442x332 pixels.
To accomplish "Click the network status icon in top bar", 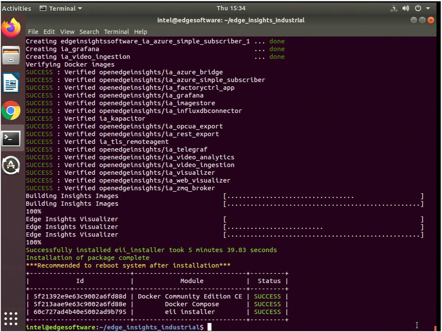I will 394,9.
